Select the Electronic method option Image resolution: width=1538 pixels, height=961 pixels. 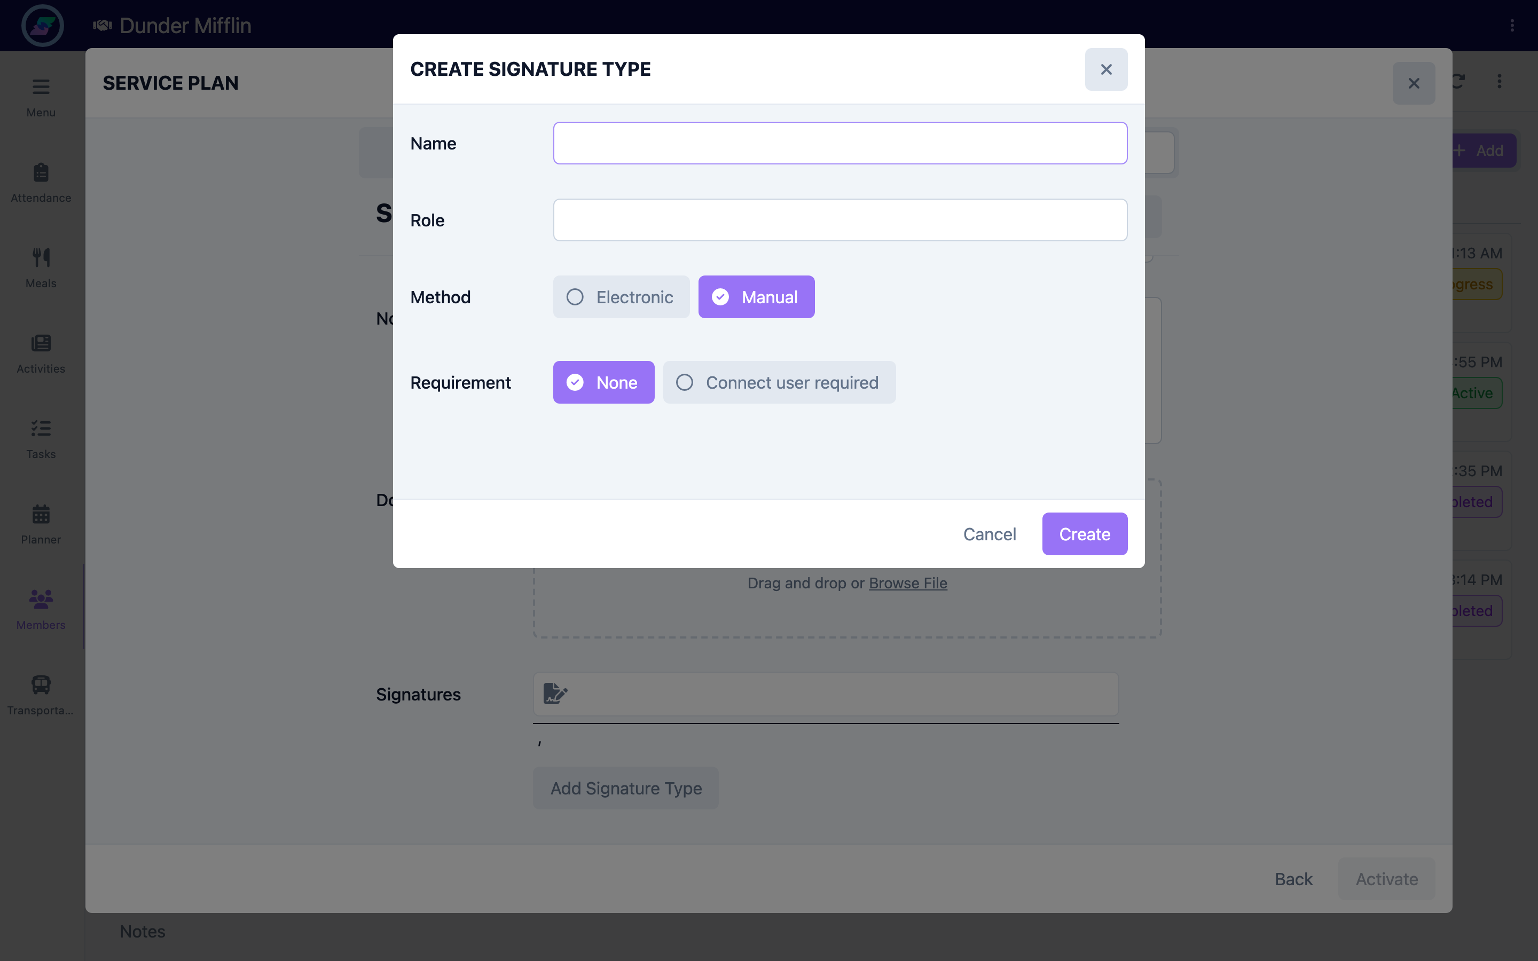[621, 297]
